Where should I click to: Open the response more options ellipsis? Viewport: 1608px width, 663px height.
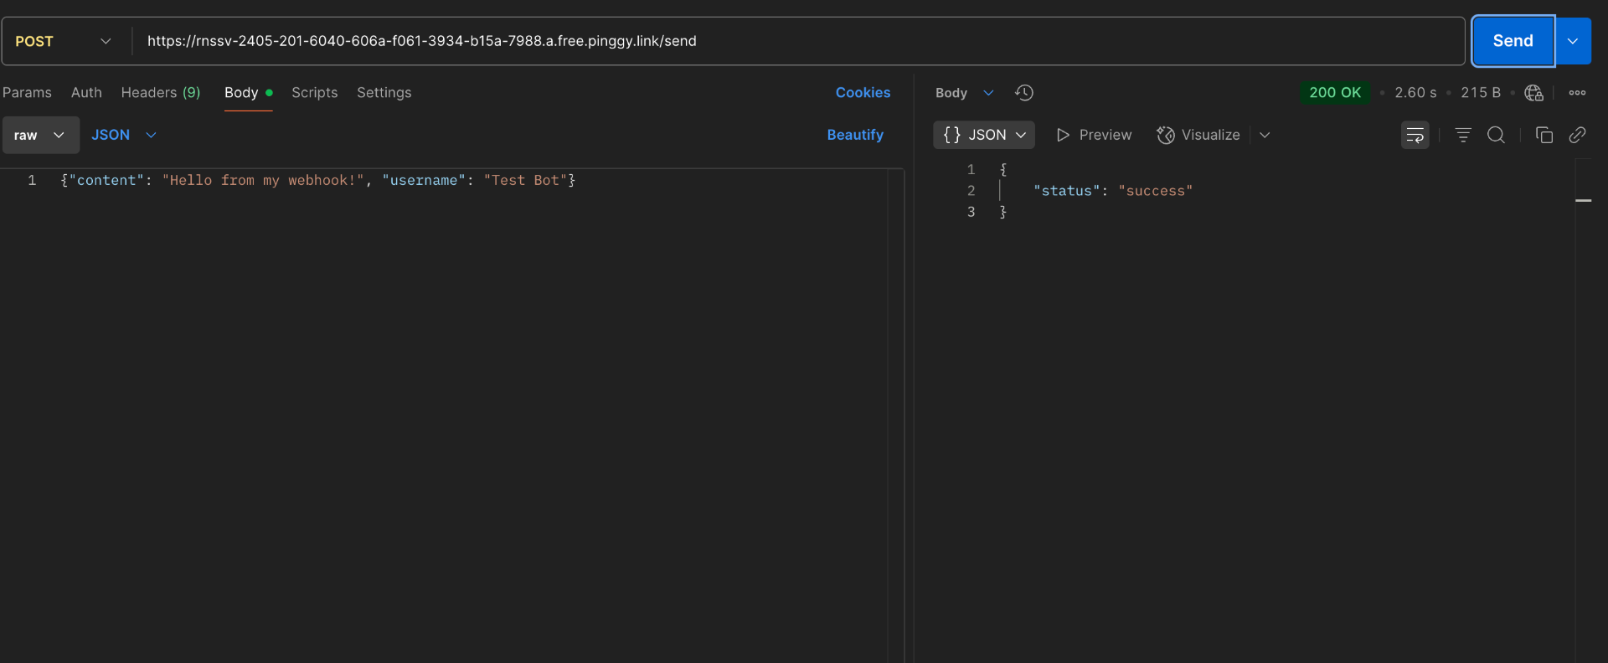pos(1577,93)
